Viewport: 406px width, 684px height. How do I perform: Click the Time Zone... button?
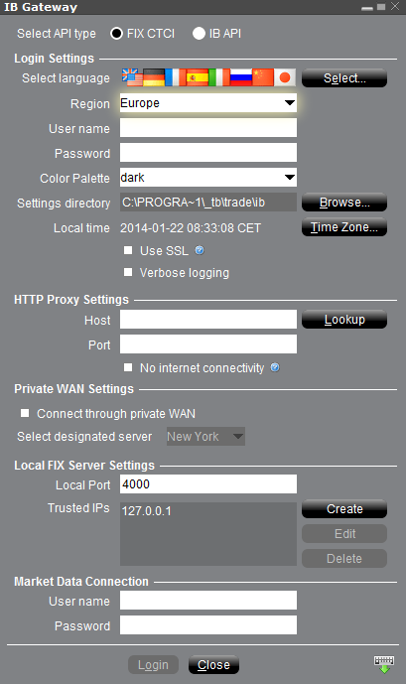pyautogui.click(x=344, y=227)
